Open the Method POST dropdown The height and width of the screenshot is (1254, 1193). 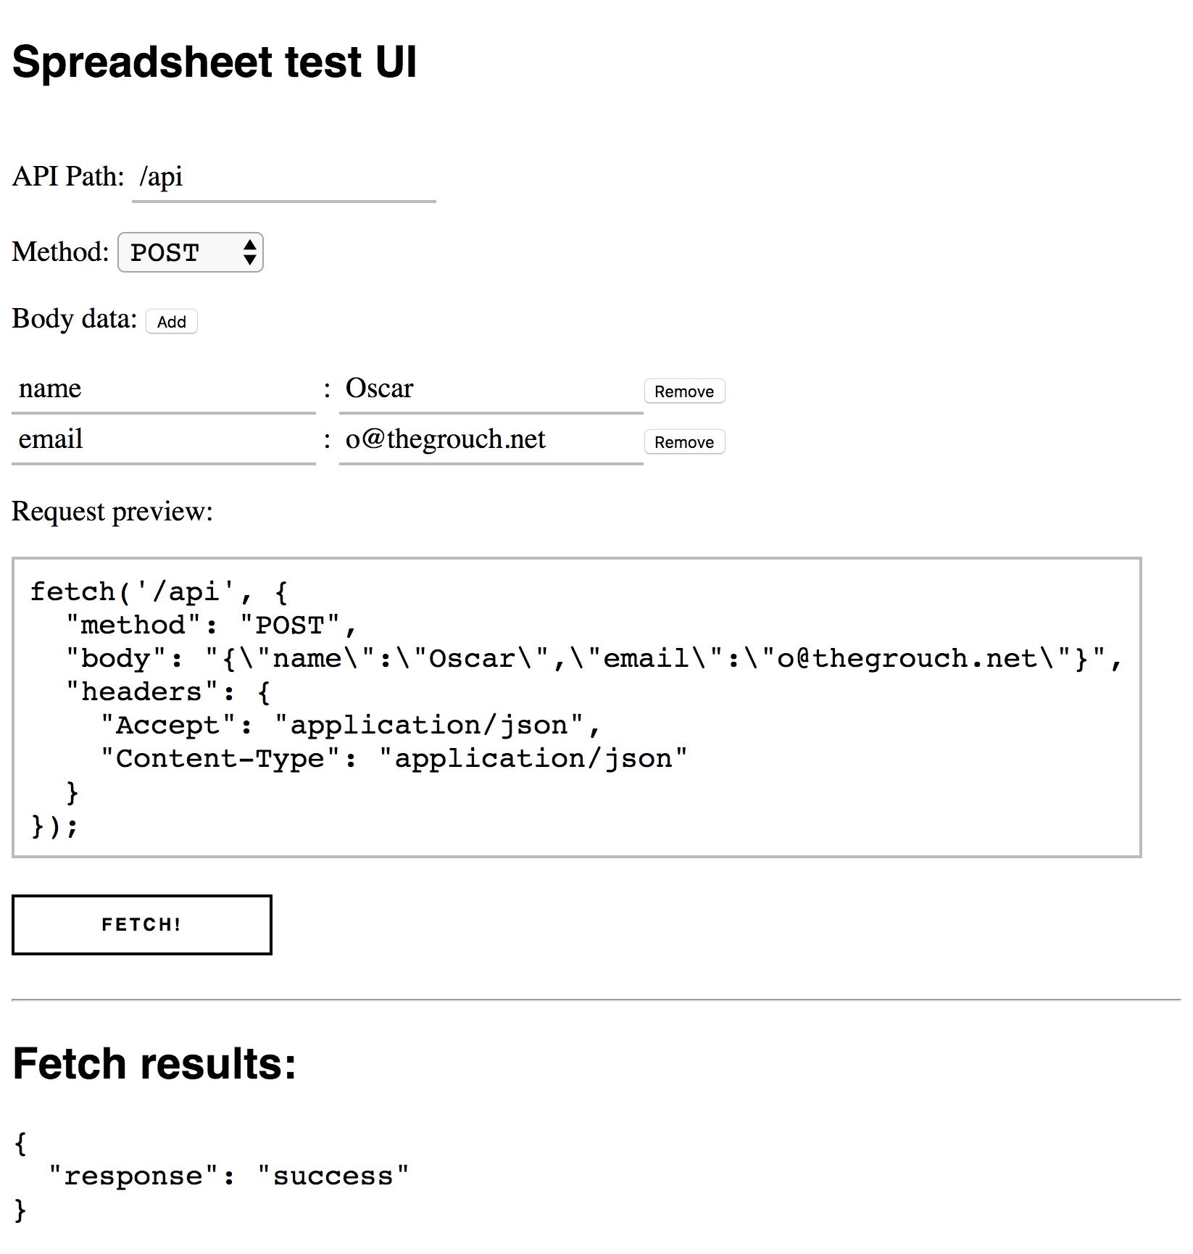190,252
